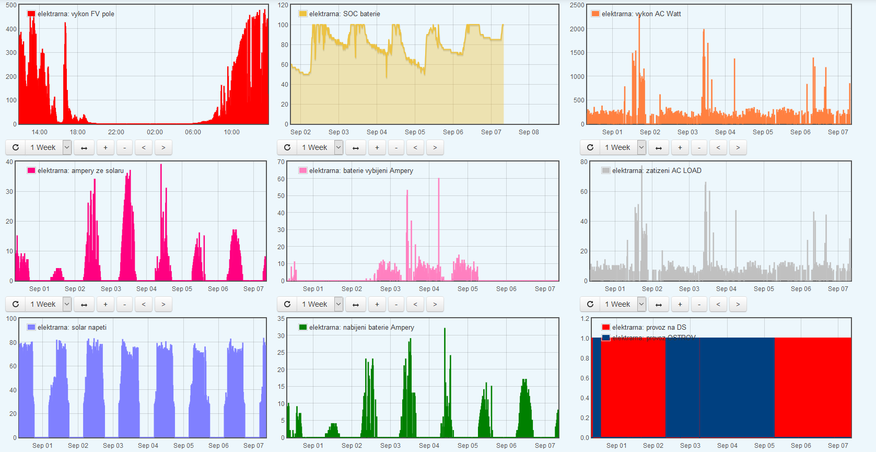
Task: Reload the vykon AC Watt chart
Action: (x=590, y=147)
